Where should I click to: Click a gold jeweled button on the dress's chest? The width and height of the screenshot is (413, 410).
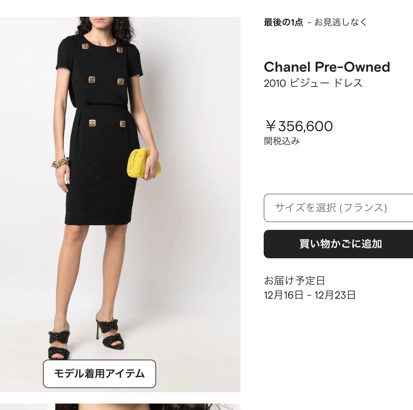[85, 46]
